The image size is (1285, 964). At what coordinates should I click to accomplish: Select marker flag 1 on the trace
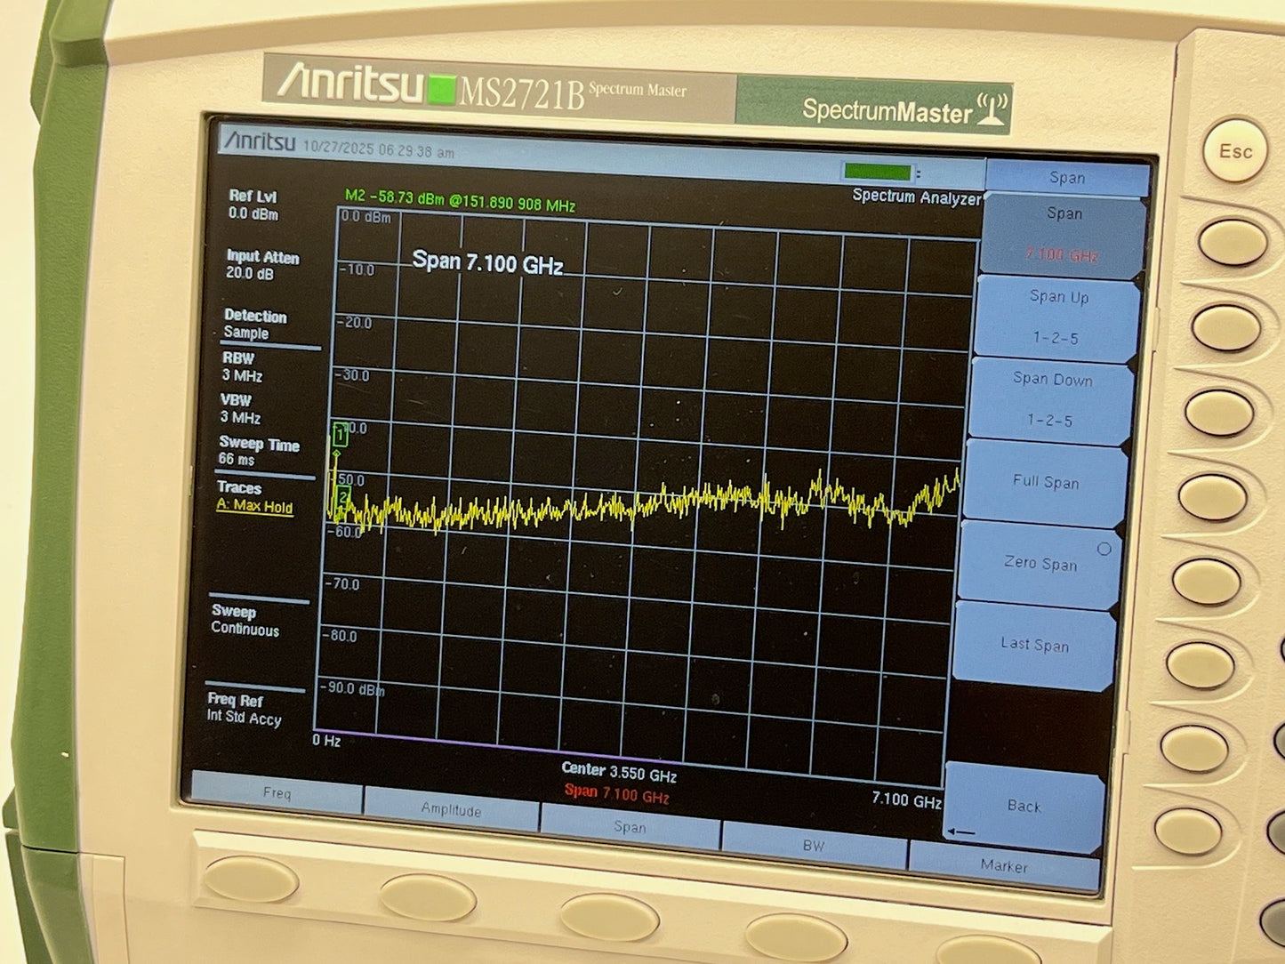339,433
